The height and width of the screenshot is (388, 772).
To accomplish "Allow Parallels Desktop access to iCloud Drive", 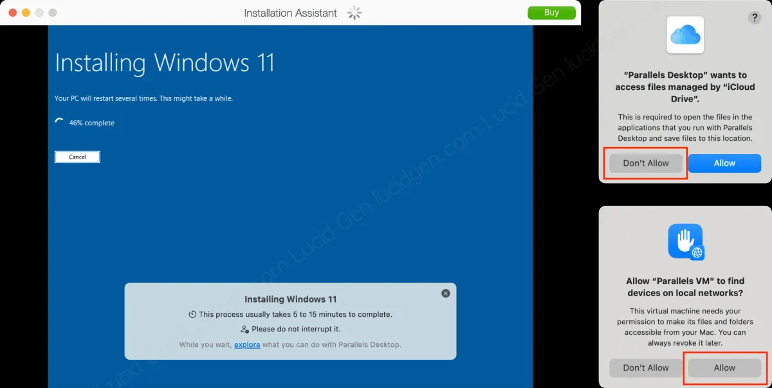I will [724, 163].
